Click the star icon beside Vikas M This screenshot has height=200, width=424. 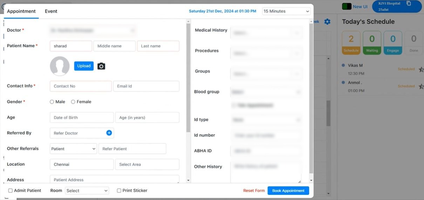(x=421, y=69)
